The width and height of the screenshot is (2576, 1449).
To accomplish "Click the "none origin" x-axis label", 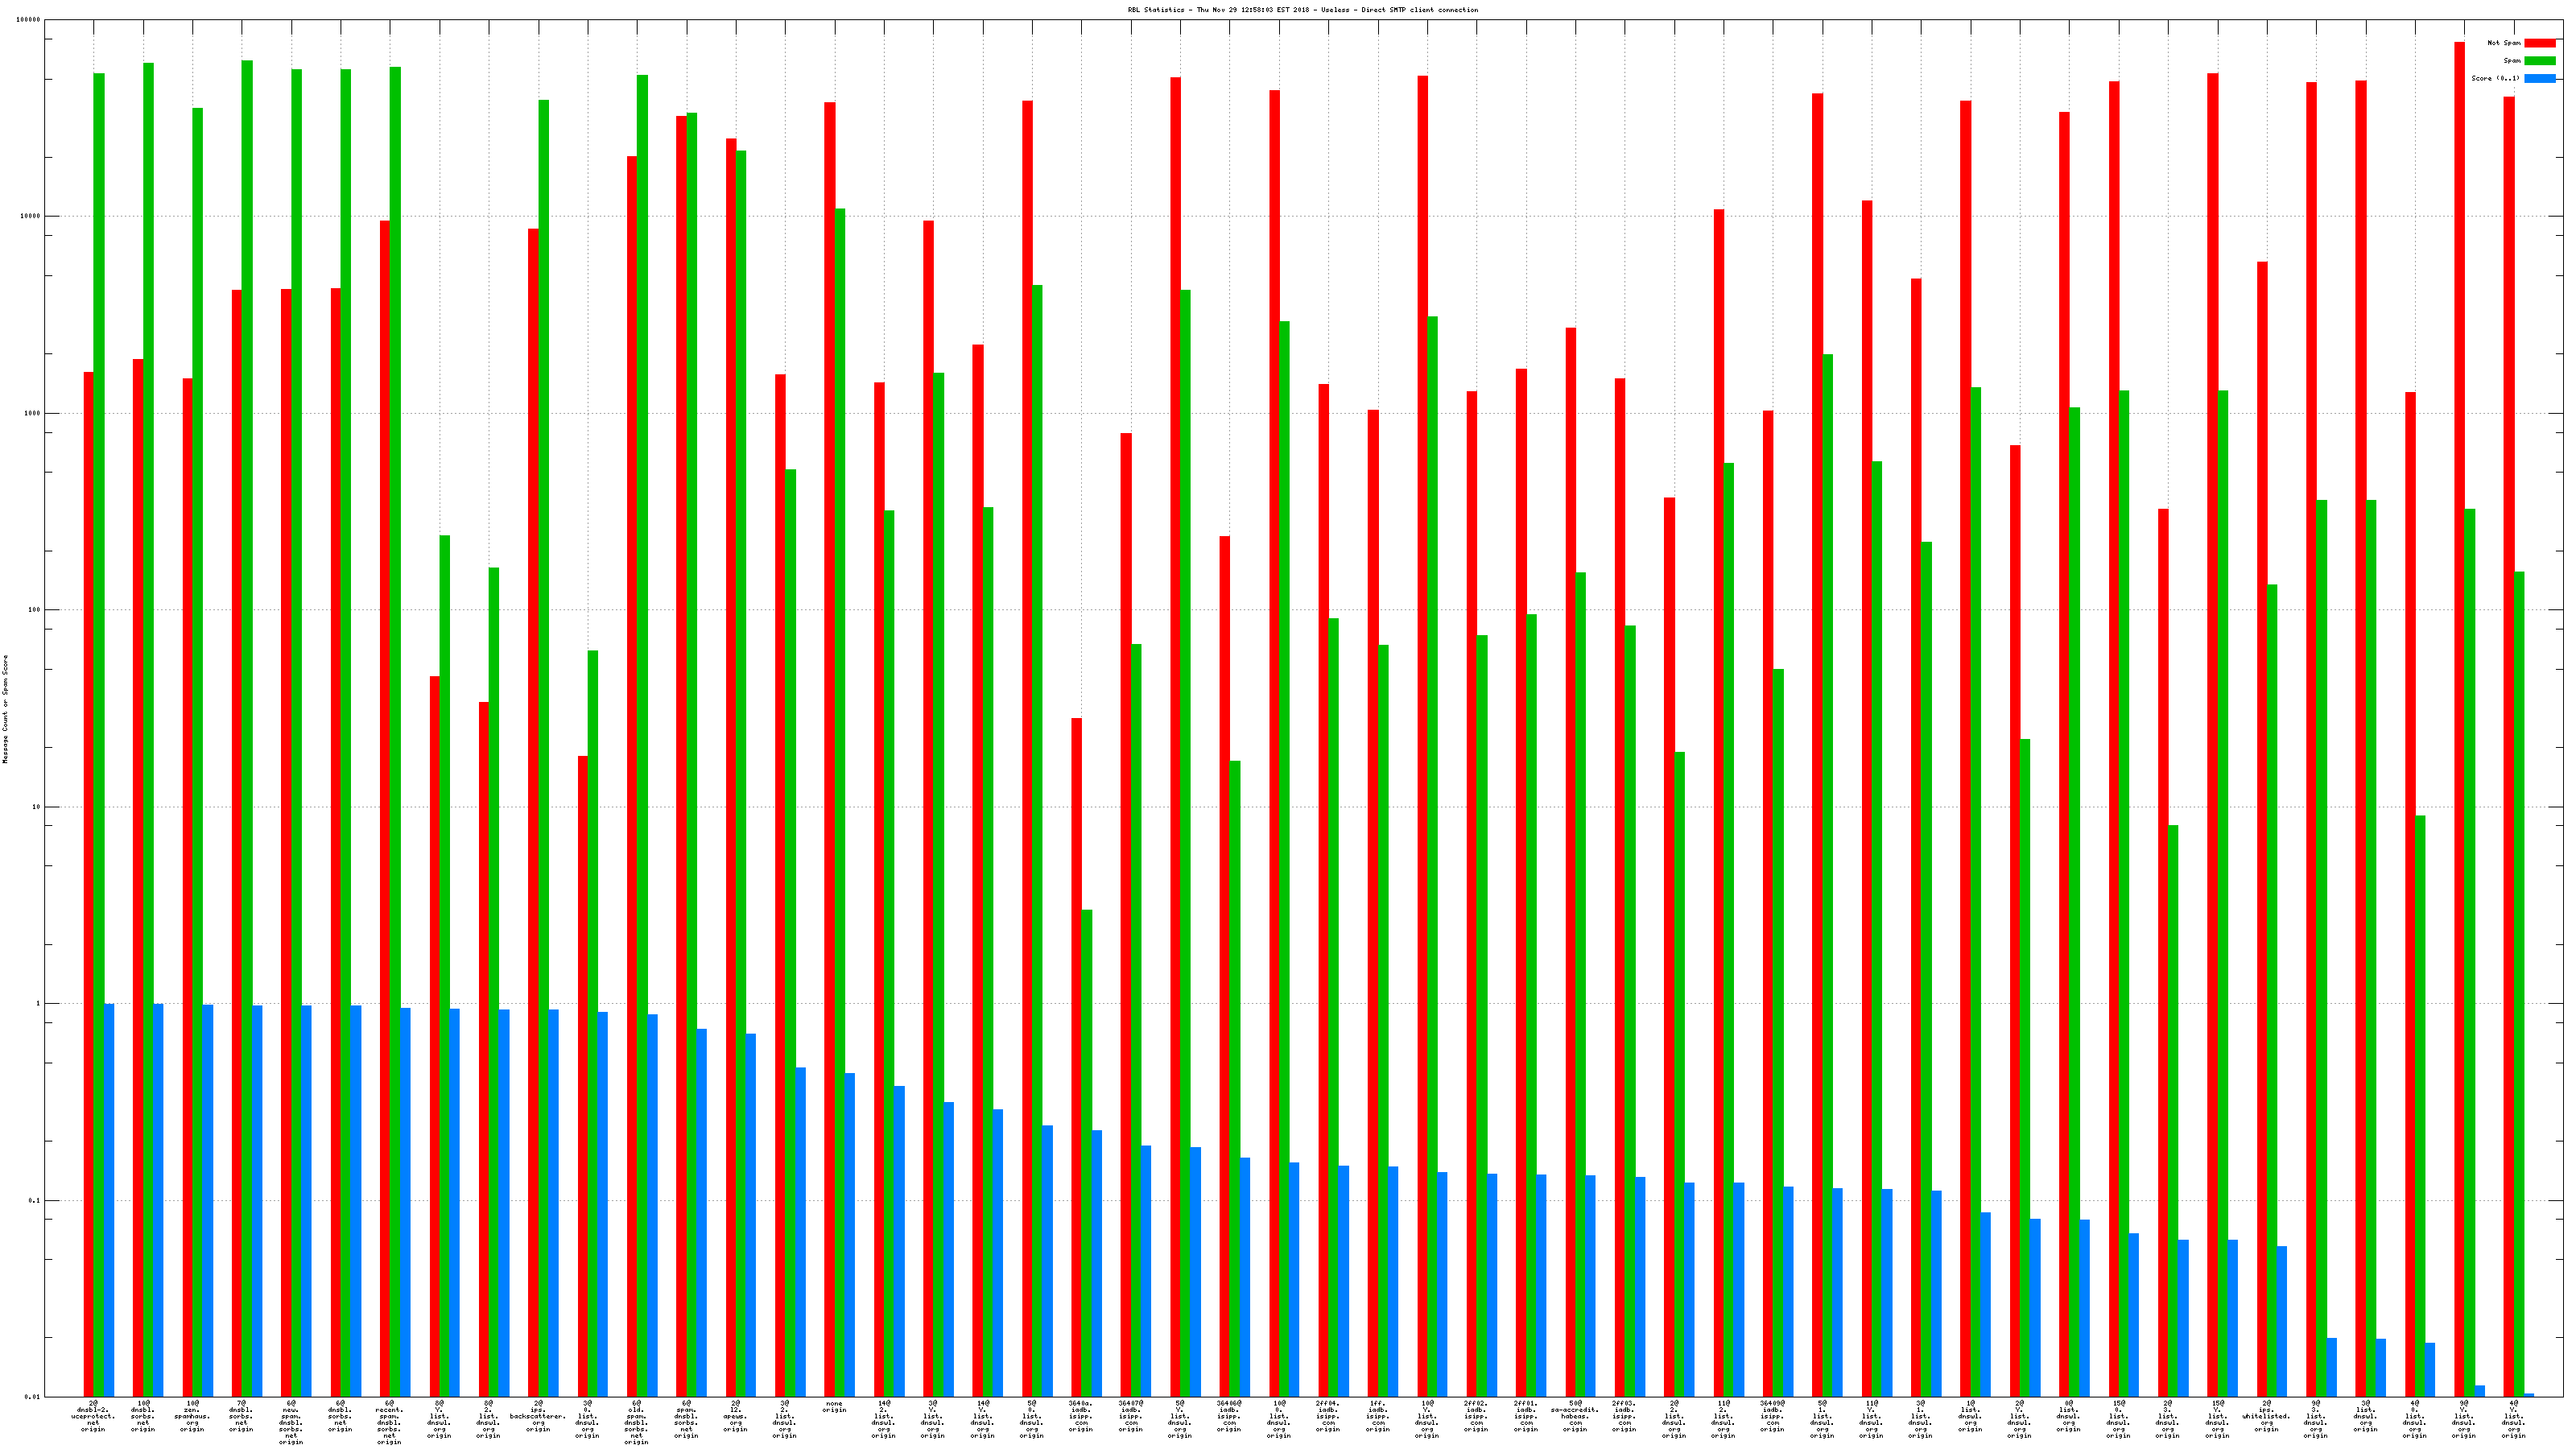I will point(834,1406).
